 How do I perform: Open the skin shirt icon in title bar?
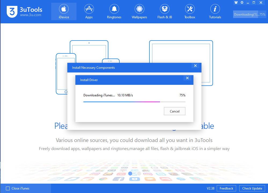(236, 3)
